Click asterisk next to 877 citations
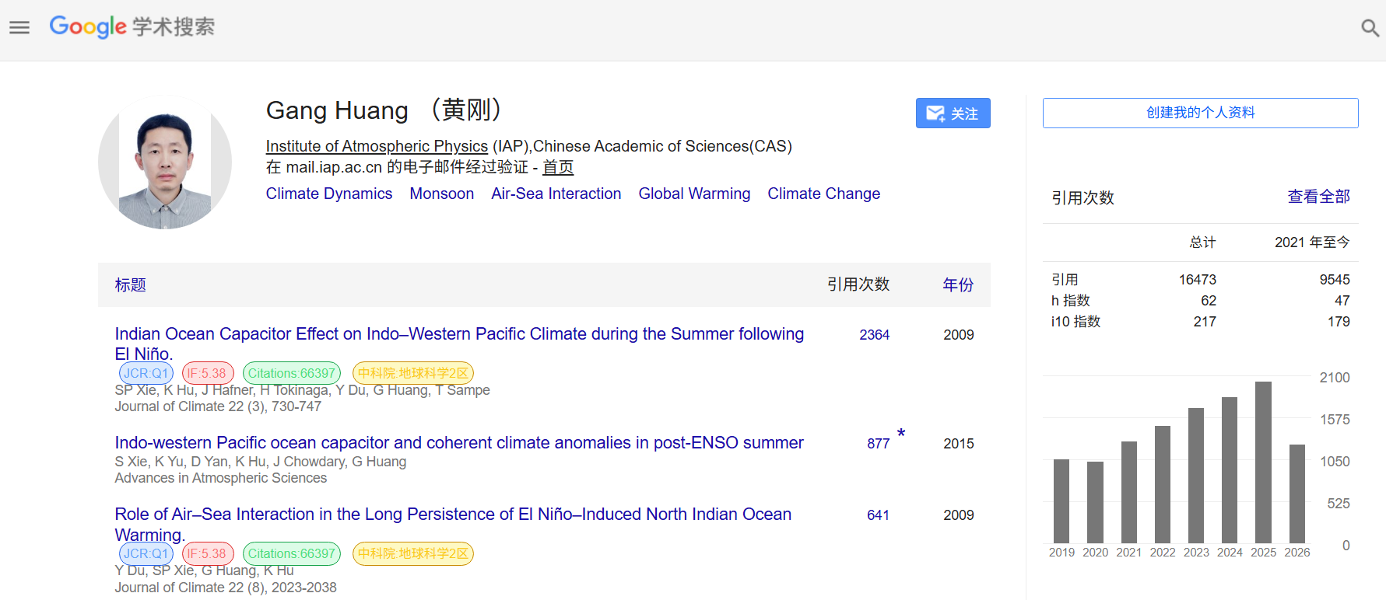This screenshot has height=600, width=1386. pyautogui.click(x=901, y=434)
